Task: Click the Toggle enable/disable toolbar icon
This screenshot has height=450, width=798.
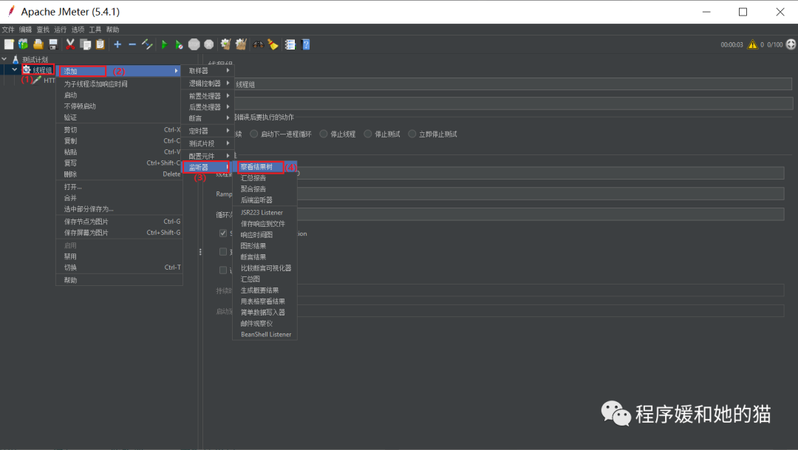Action: pos(147,45)
